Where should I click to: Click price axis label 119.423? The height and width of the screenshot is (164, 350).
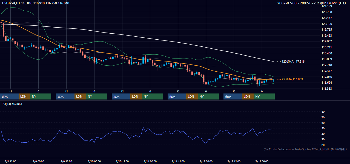[326, 36]
